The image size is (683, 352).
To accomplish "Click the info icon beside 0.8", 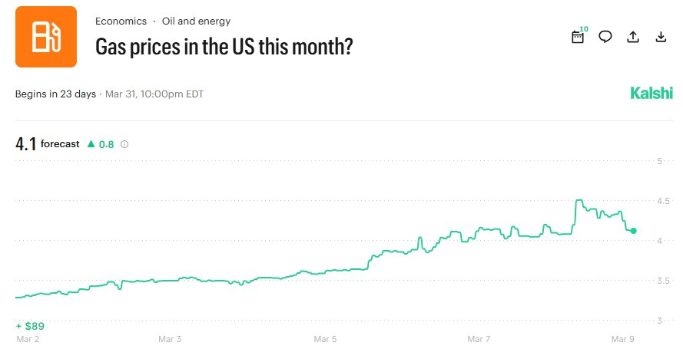I will pos(124,143).
